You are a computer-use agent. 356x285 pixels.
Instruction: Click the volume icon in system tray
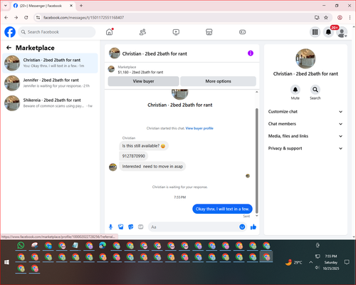click(x=318, y=268)
